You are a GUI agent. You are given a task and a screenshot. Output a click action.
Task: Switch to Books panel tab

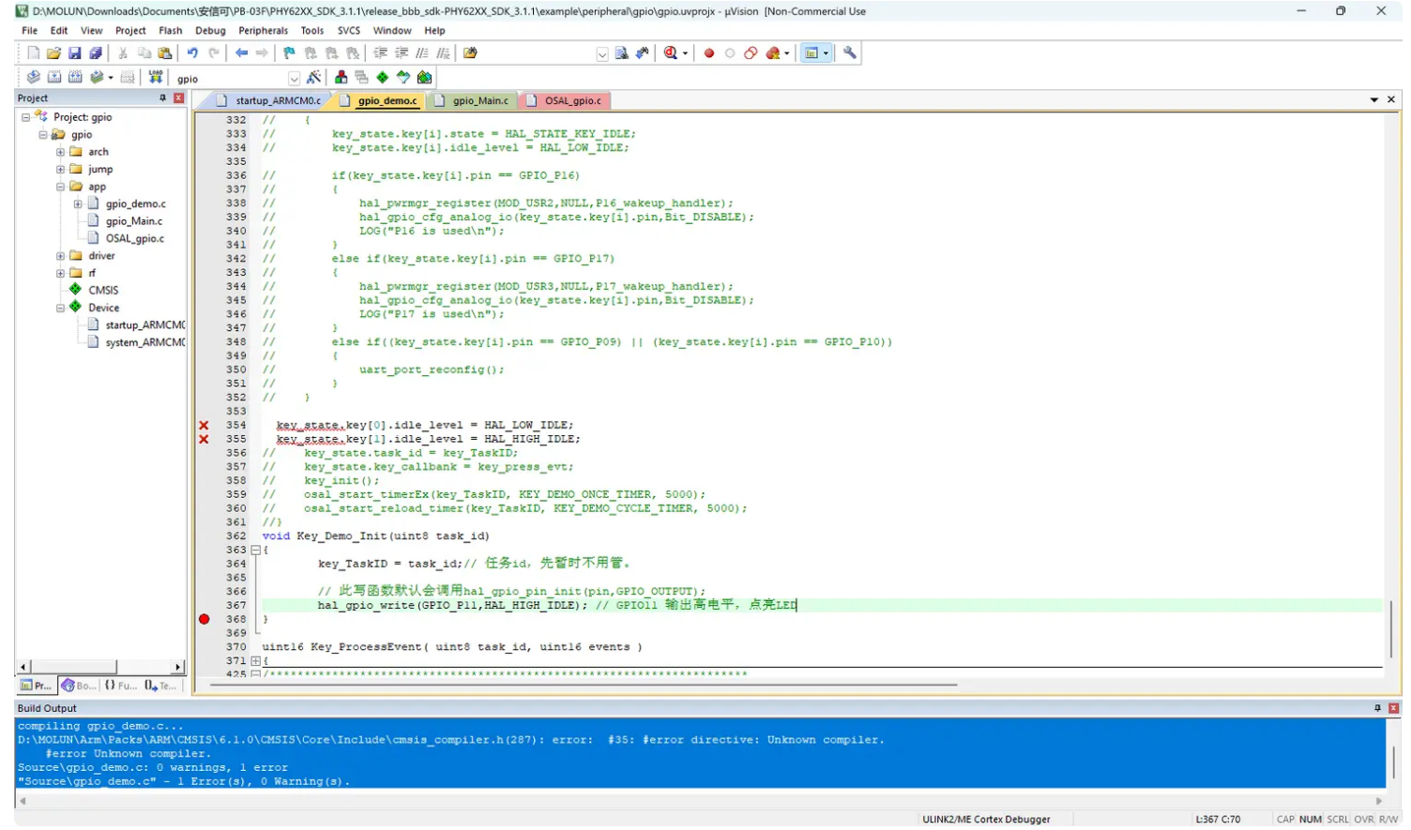[79, 686]
